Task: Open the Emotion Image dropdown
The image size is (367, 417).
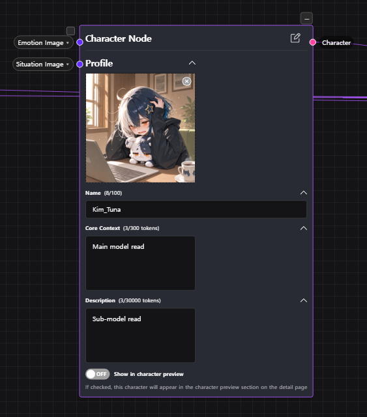Action: [x=44, y=42]
